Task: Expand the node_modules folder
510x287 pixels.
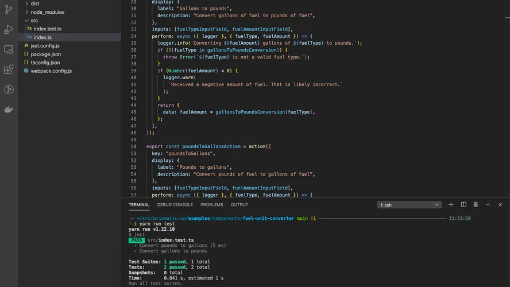Action: pyautogui.click(x=47, y=12)
